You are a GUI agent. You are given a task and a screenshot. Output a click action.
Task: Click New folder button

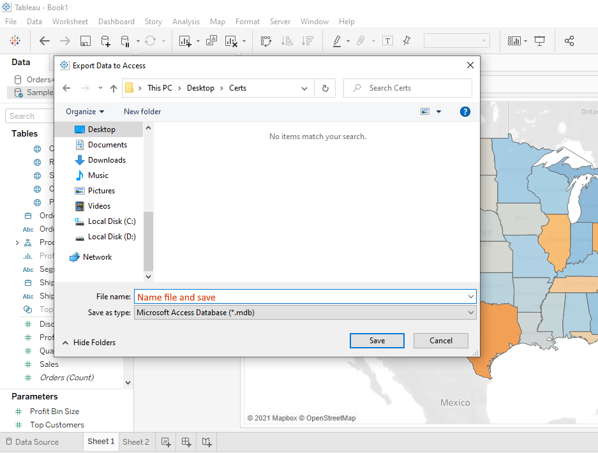[x=142, y=112]
